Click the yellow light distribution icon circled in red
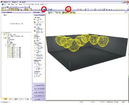 tap(69, 9)
